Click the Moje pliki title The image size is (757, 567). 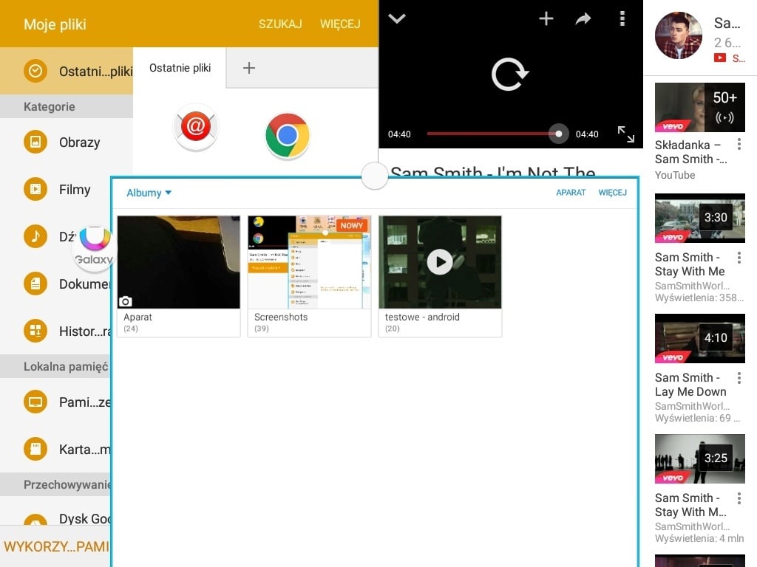pos(55,24)
